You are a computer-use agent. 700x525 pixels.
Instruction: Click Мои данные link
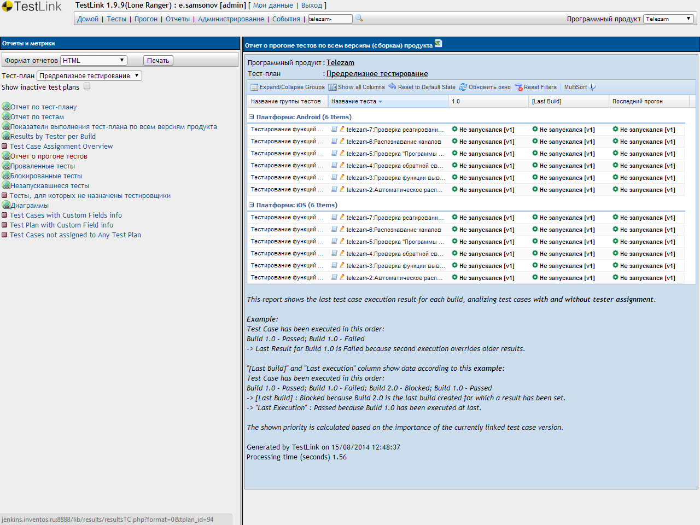coord(273,5)
